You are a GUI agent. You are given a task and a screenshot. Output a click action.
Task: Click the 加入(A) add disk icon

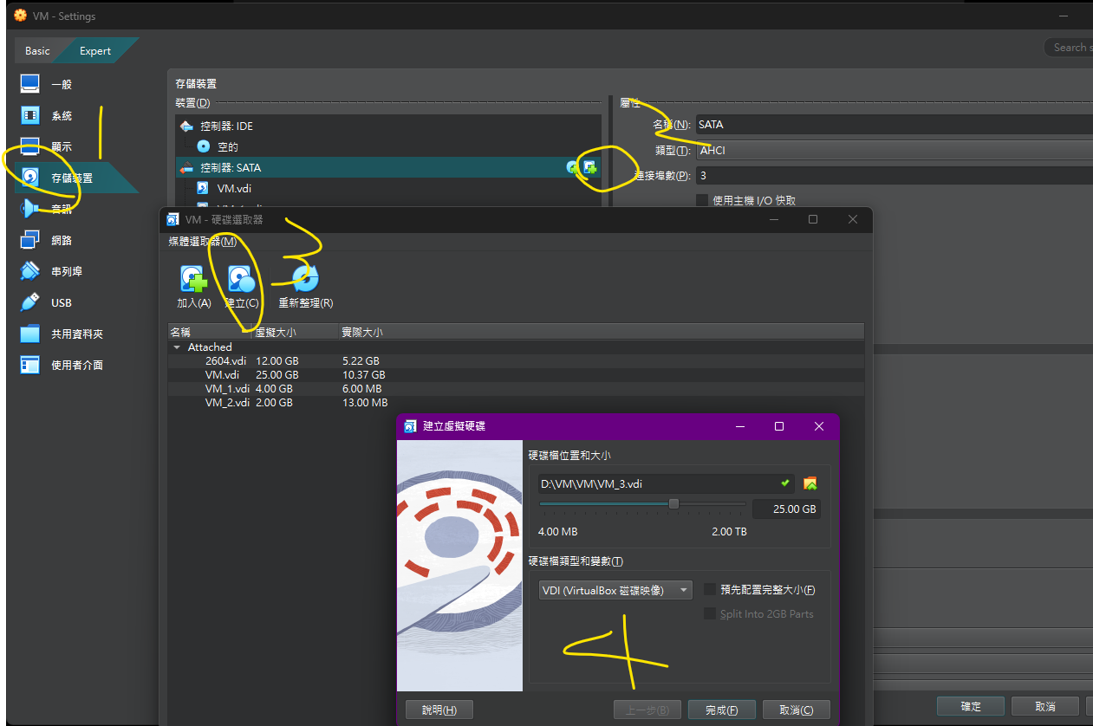pyautogui.click(x=193, y=279)
